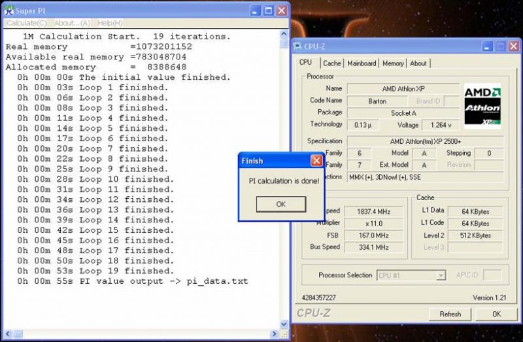Switch to the Memory tab in CPU-Z
Screen dimensions: 523x342
393,63
